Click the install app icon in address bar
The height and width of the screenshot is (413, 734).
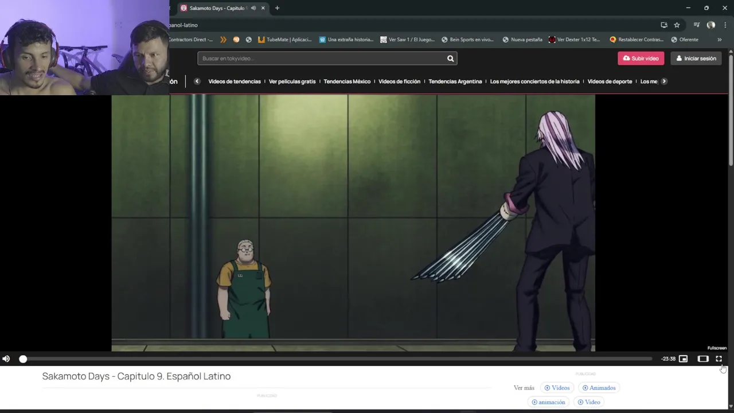[x=664, y=25]
